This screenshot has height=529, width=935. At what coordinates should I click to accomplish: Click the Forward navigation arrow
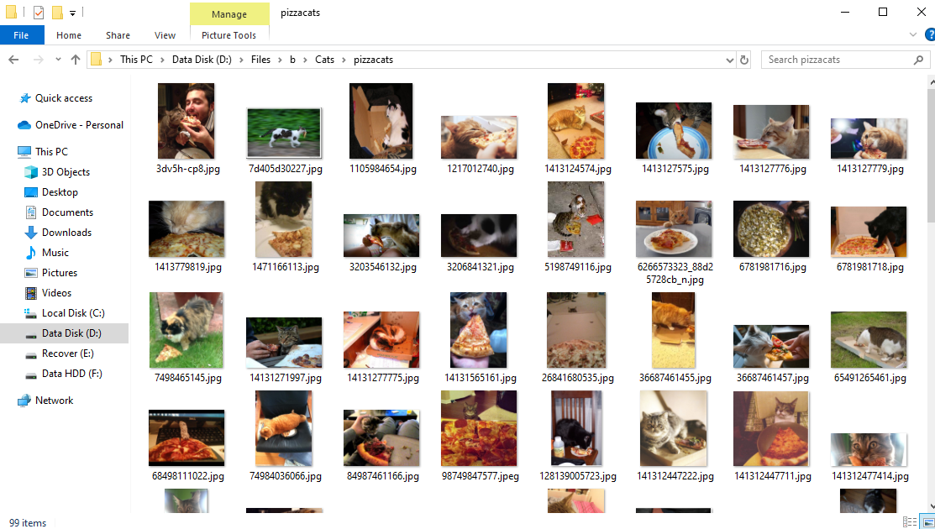38,60
